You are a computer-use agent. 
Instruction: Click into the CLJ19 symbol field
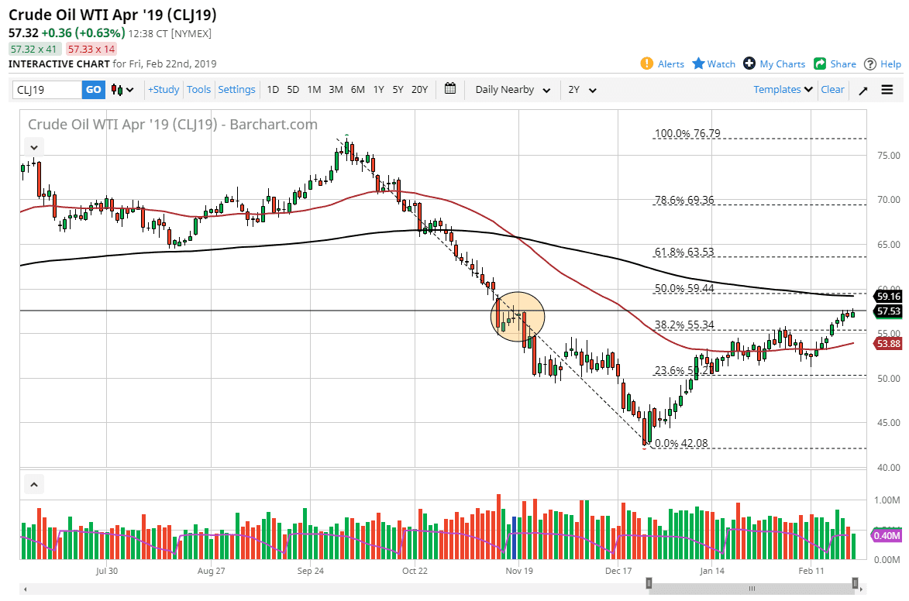click(46, 90)
